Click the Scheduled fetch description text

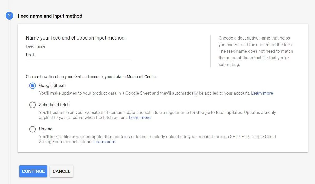pyautogui.click(x=157, y=113)
